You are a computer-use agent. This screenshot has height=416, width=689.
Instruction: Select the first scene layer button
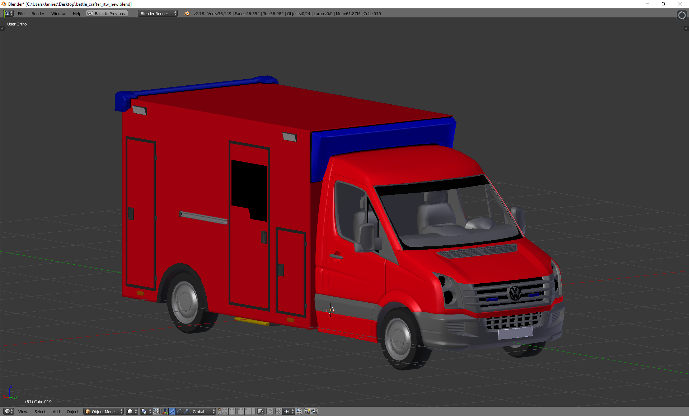(x=220, y=410)
